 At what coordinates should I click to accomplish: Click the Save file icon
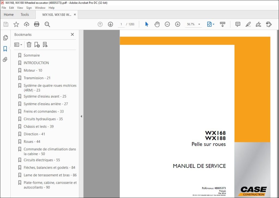pyautogui.click(x=6, y=24)
